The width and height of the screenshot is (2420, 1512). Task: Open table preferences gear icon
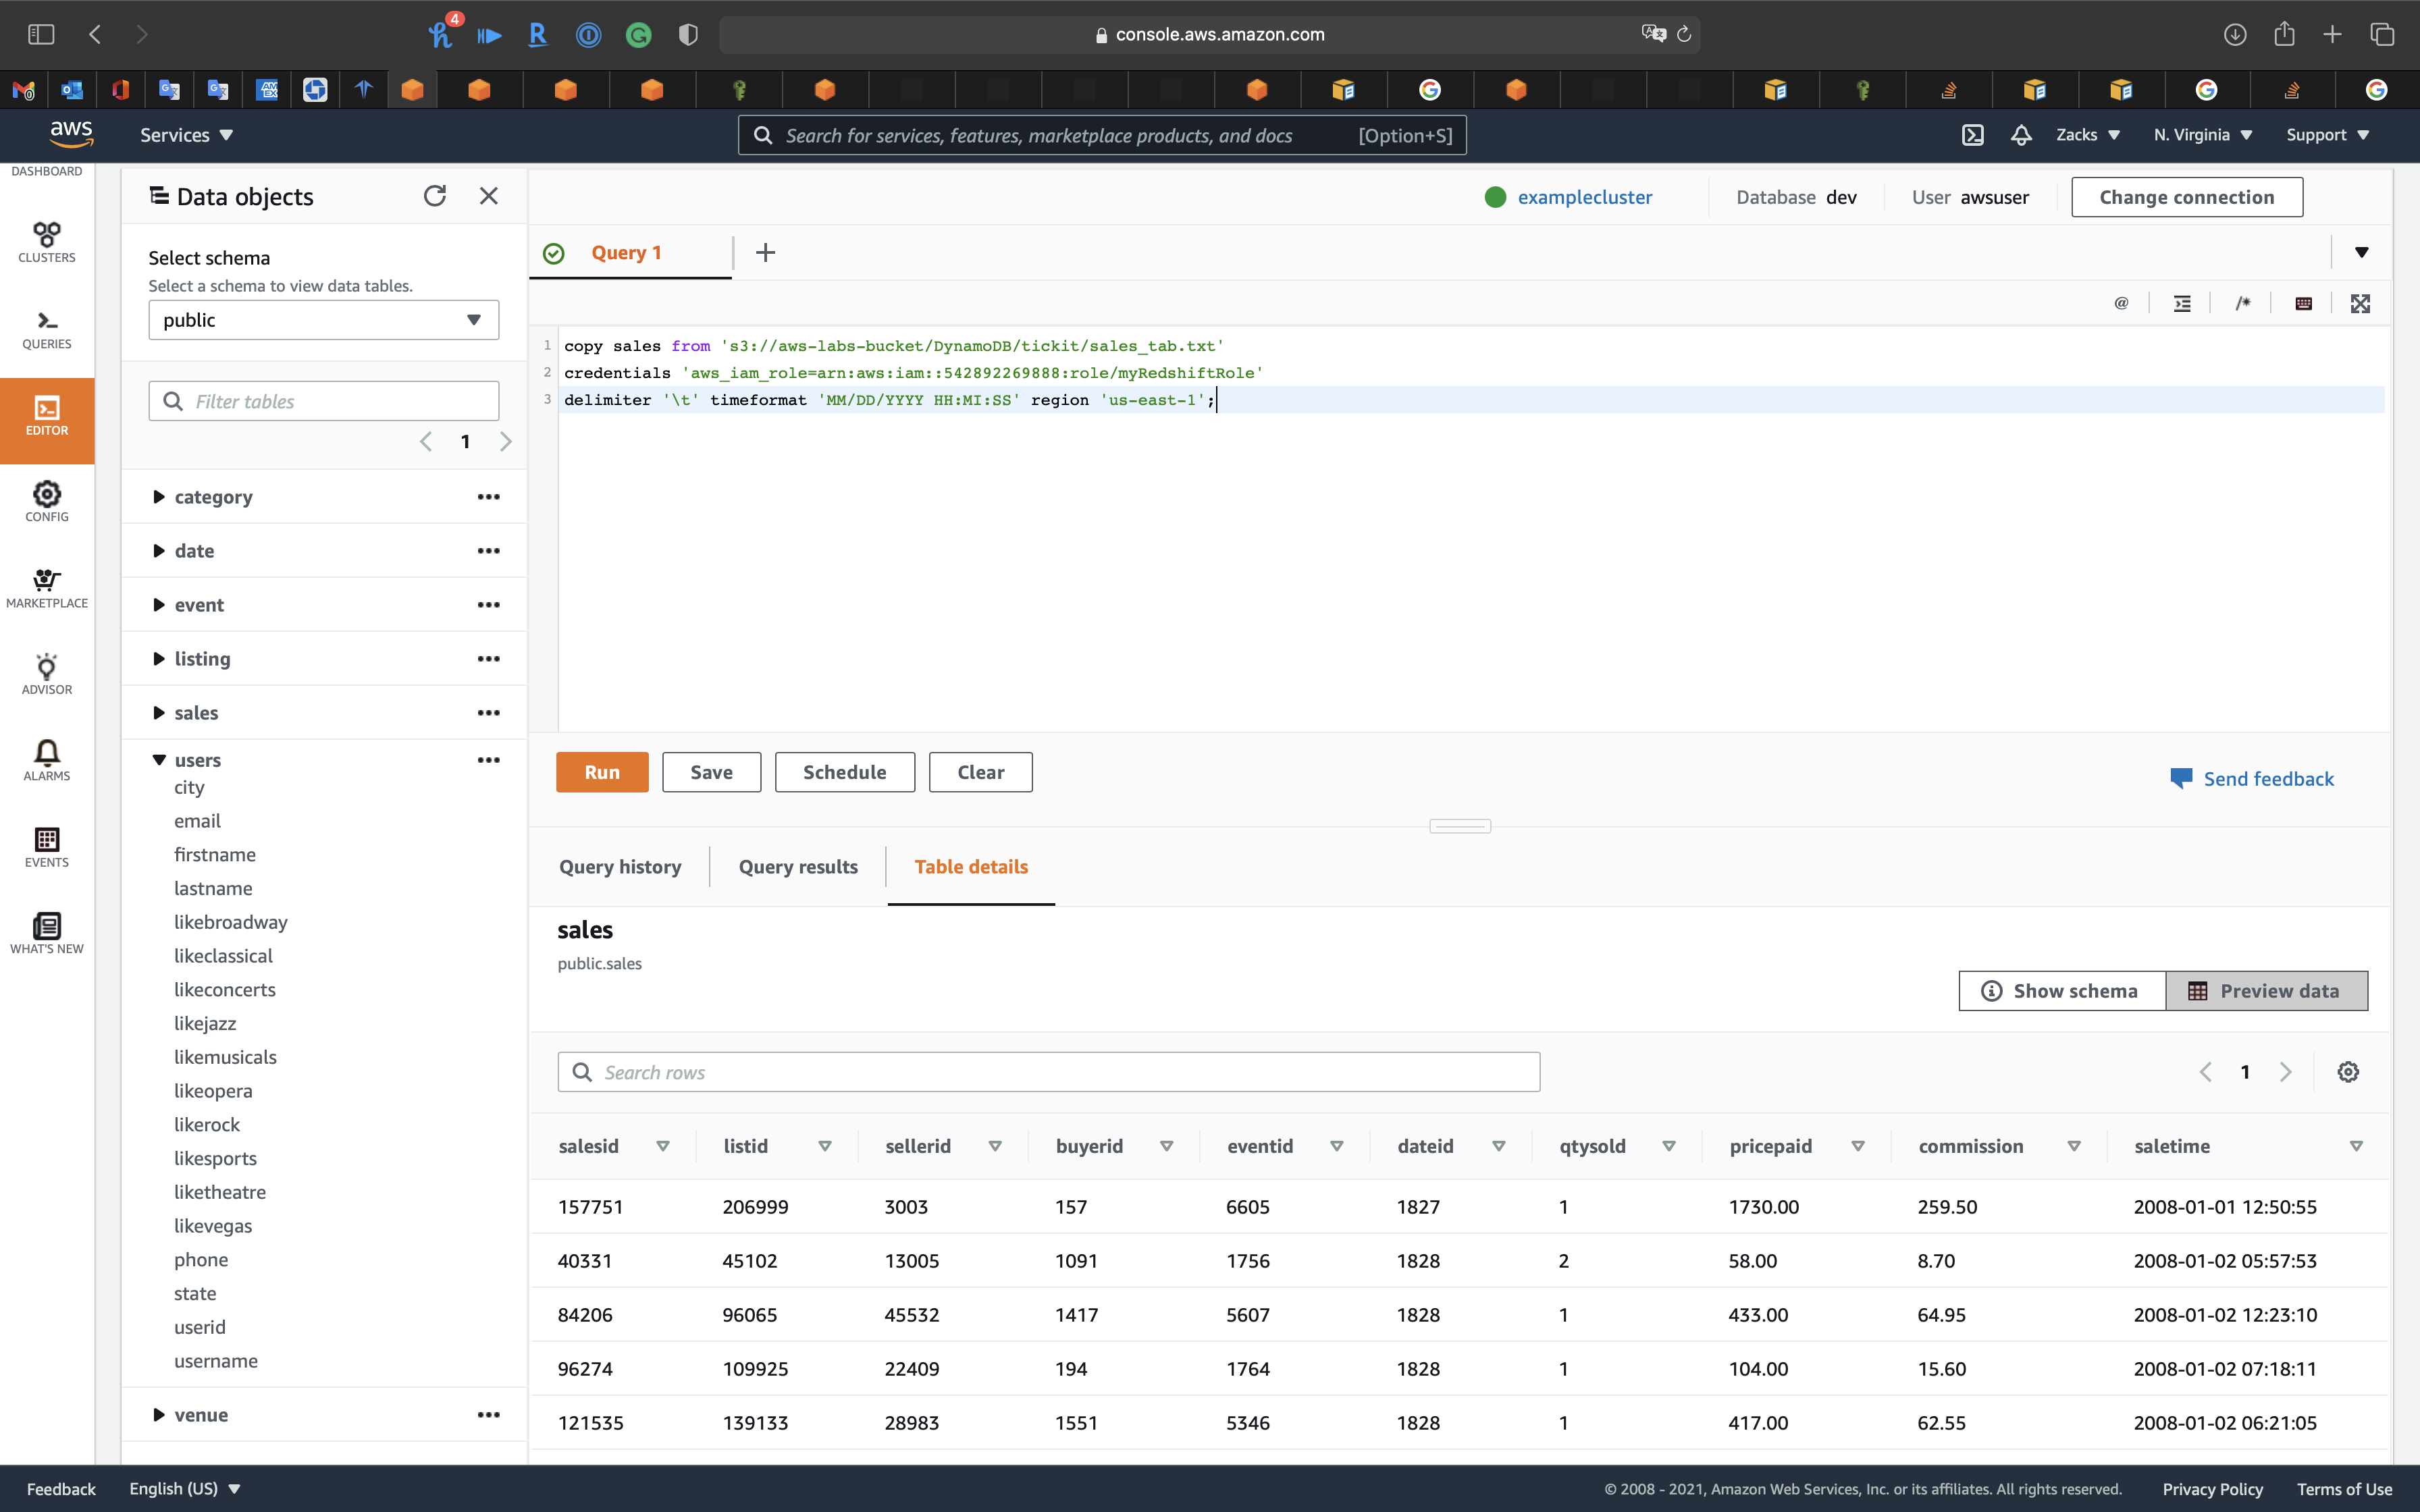2348,1072
